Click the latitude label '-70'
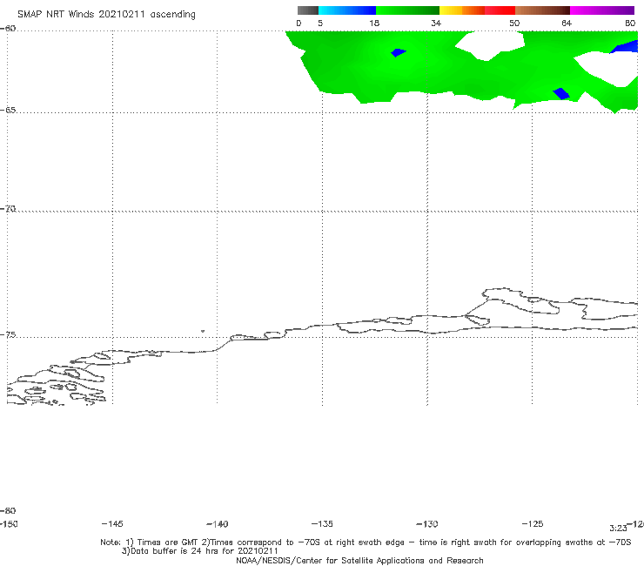Image resolution: width=644 pixels, height=566 pixels. click(8, 209)
